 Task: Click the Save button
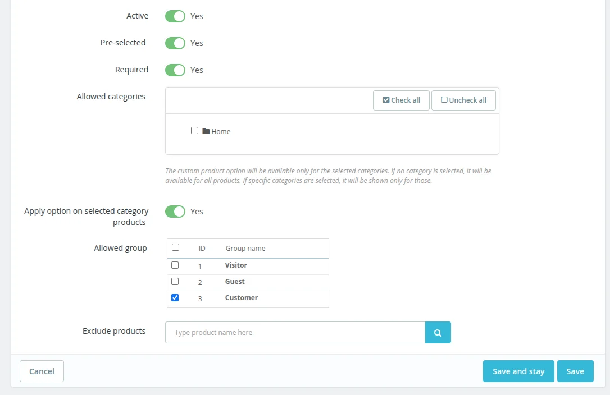pos(575,371)
